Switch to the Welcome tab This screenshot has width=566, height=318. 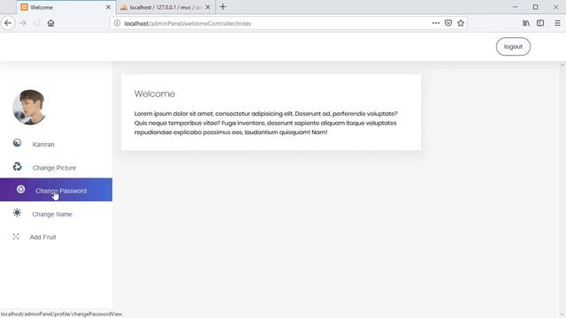66,7
